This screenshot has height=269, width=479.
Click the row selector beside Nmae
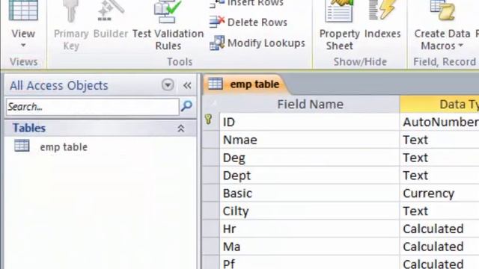(210, 140)
